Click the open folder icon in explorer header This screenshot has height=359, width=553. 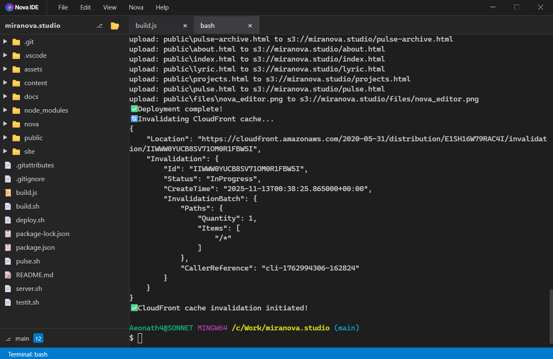(x=115, y=25)
